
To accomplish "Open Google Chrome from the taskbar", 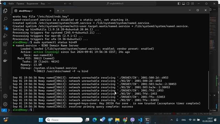I will click(125, 120).
